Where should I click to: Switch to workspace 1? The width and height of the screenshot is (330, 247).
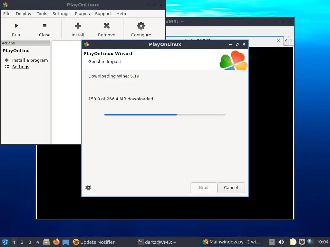[x=14, y=242]
